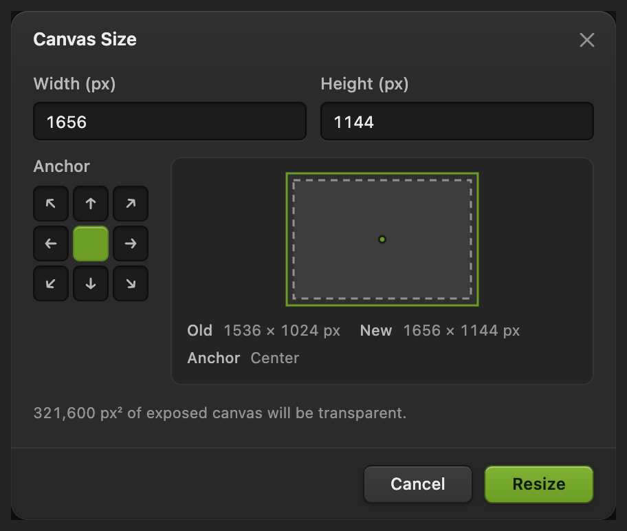Focus the Height field showing 1144
Viewport: 627px width, 531px height.
click(x=457, y=121)
